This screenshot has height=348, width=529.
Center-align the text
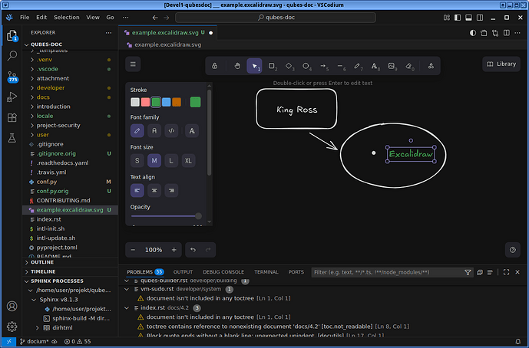point(154,189)
